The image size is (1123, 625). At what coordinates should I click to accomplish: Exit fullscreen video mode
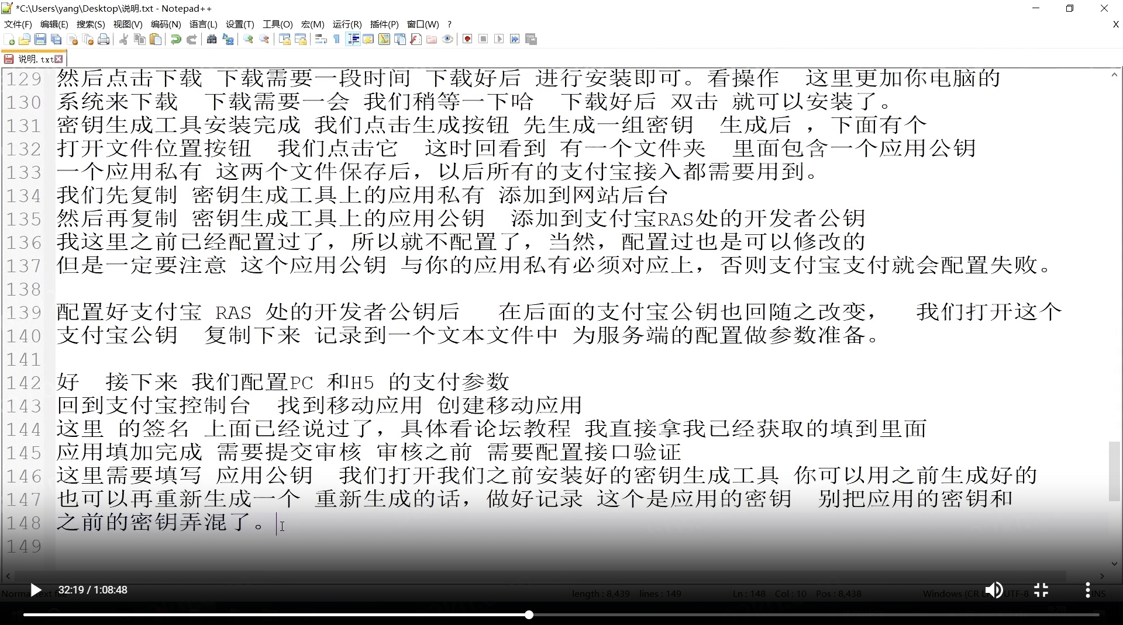1041,590
